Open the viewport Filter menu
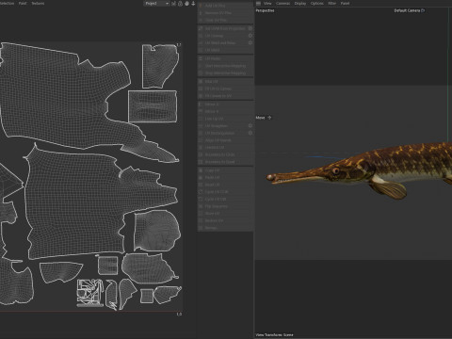 [x=331, y=3]
